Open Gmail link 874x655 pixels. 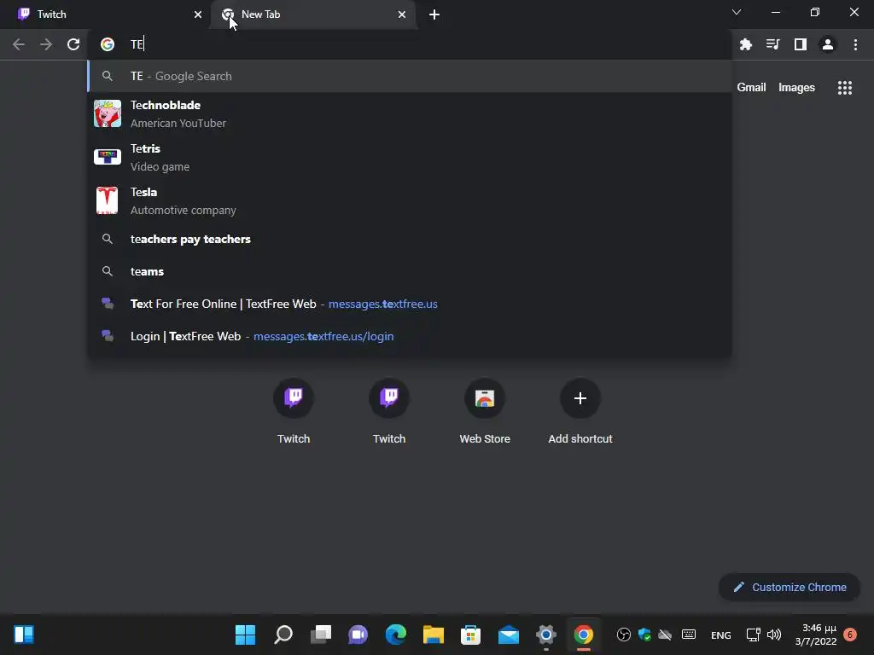pyautogui.click(x=751, y=88)
